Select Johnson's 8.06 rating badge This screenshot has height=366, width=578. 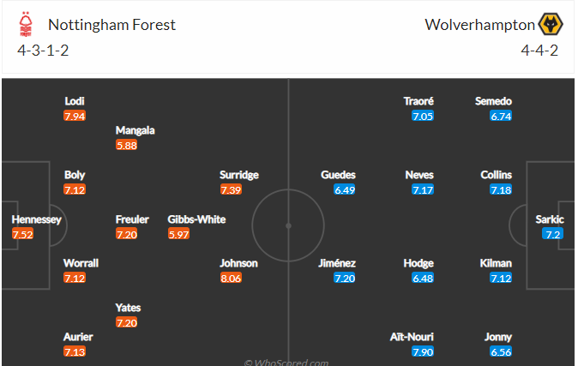point(232,278)
